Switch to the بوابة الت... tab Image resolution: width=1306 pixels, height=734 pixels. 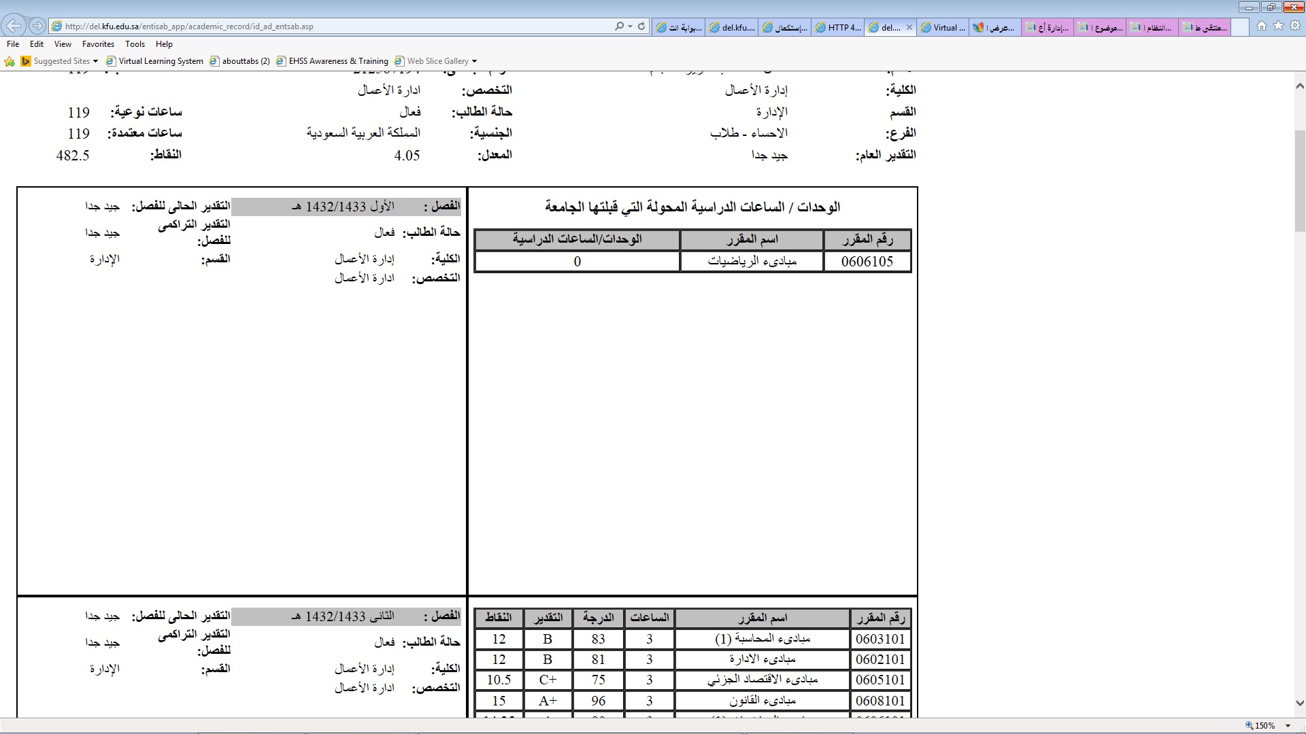point(679,28)
